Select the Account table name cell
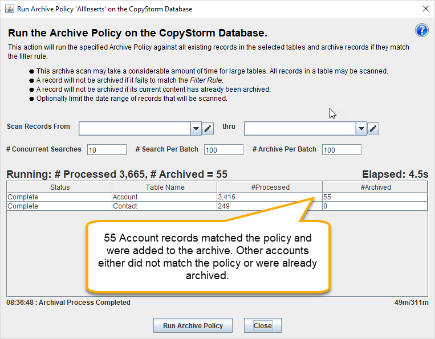435x339 pixels. pos(165,197)
